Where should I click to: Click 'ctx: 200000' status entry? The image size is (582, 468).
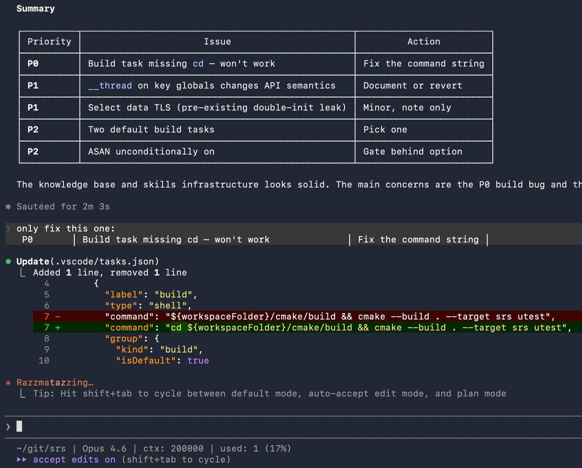173,449
